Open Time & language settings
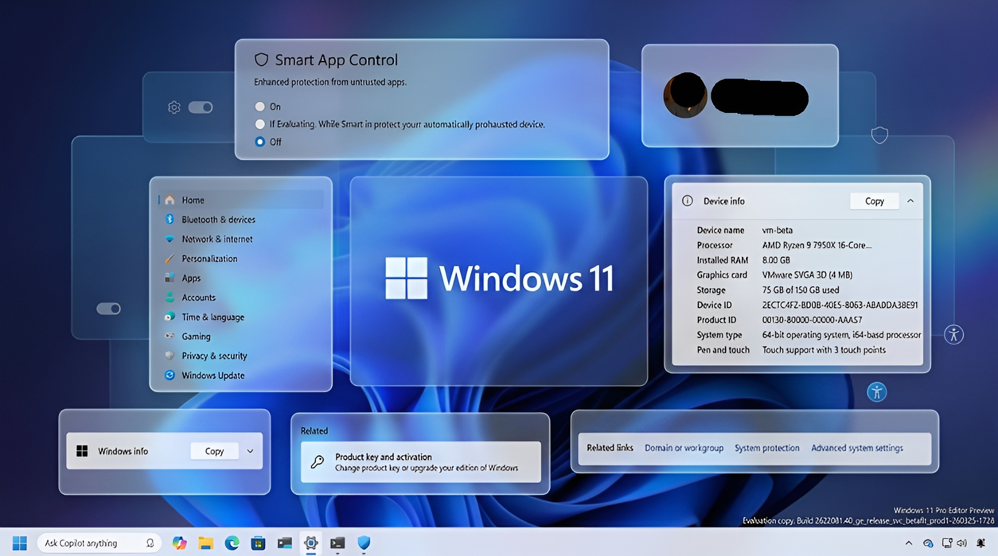The height and width of the screenshot is (556, 998). click(x=170, y=317)
